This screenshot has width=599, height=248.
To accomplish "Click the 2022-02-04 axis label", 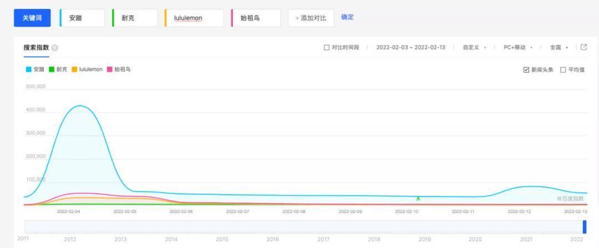I will click(x=68, y=211).
